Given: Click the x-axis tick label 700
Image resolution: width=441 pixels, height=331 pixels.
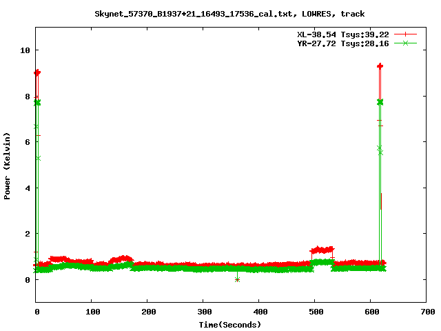Looking at the screenshot, I should (x=427, y=312).
